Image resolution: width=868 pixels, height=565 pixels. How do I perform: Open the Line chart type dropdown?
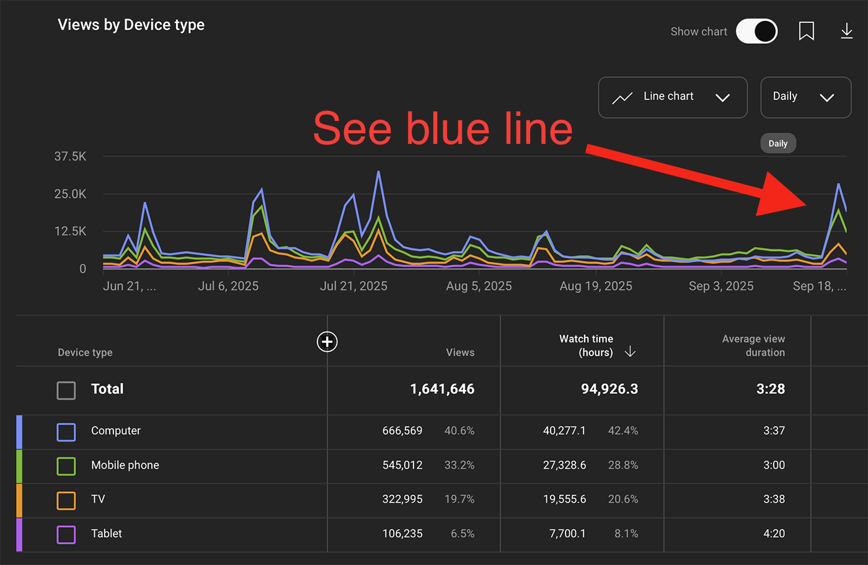673,97
